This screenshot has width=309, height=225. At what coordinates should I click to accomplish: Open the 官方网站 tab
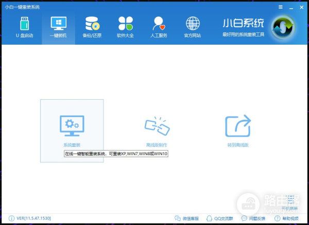[x=193, y=28]
